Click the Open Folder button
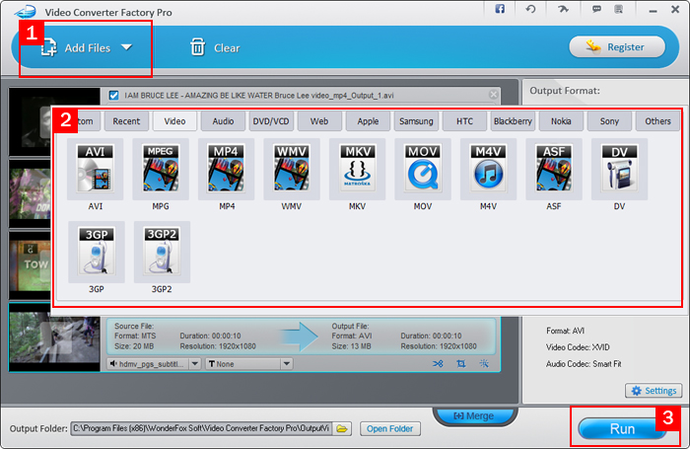690x449 pixels. coord(390,428)
